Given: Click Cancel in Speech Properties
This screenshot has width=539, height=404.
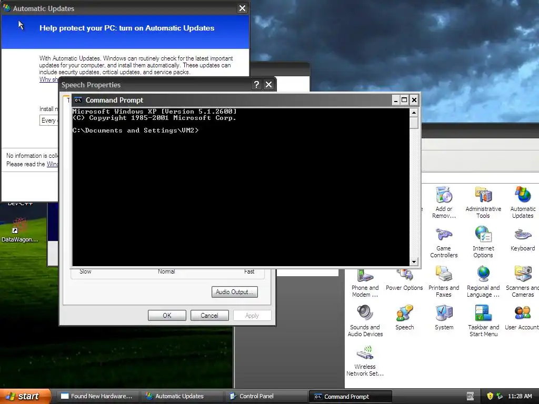Looking at the screenshot, I should (209, 316).
